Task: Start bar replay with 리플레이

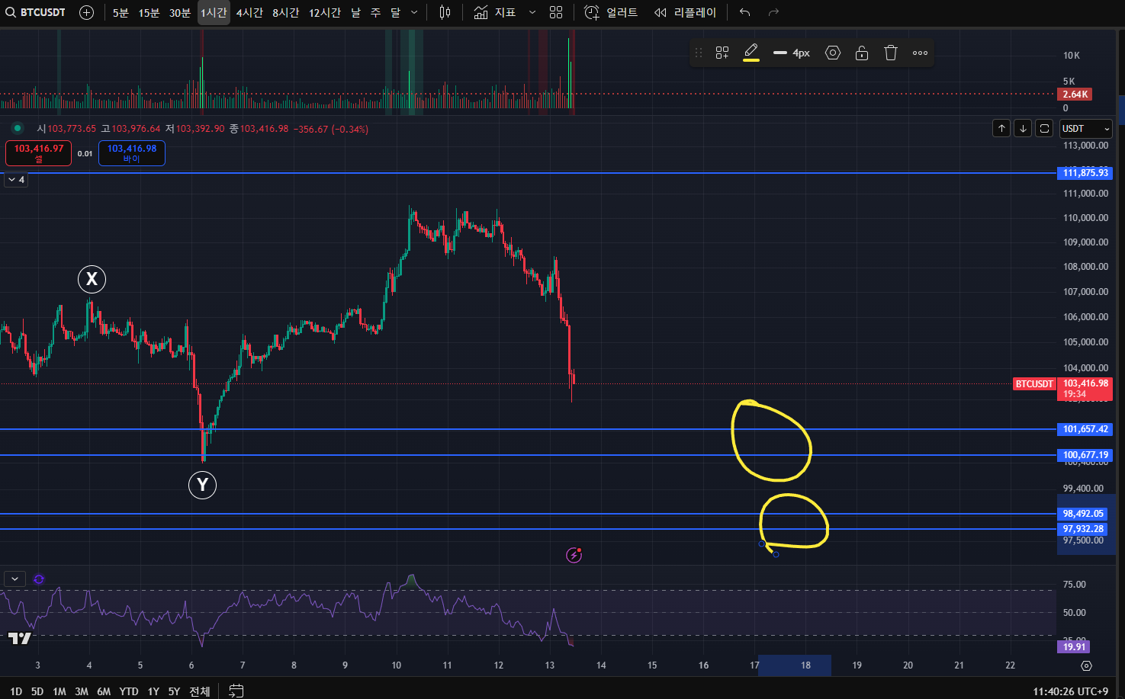Action: pos(685,12)
